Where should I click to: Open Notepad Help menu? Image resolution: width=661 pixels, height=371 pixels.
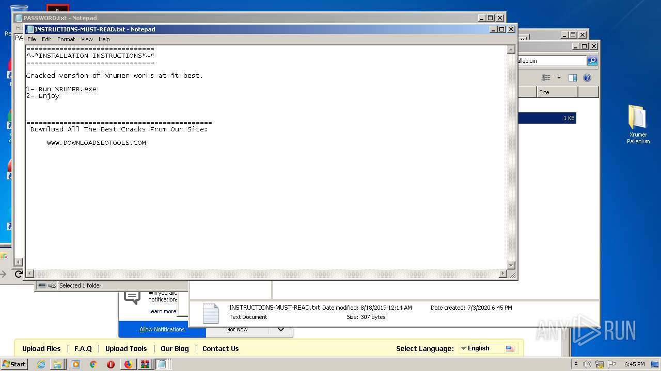[104, 39]
